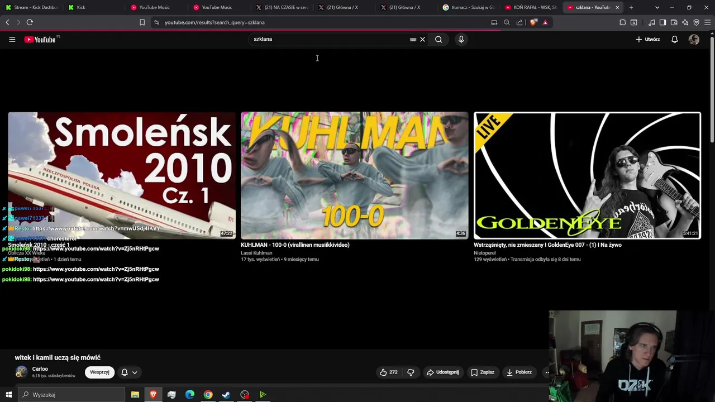Open the media control music-note icon
Viewport: 715px width, 402px height.
(652, 22)
